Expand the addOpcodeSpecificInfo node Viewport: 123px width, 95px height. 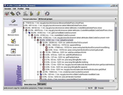point(41,52)
